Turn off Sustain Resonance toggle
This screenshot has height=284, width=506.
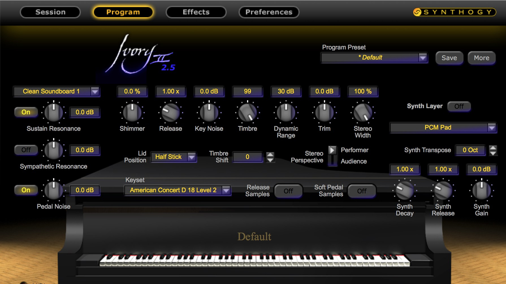26,112
